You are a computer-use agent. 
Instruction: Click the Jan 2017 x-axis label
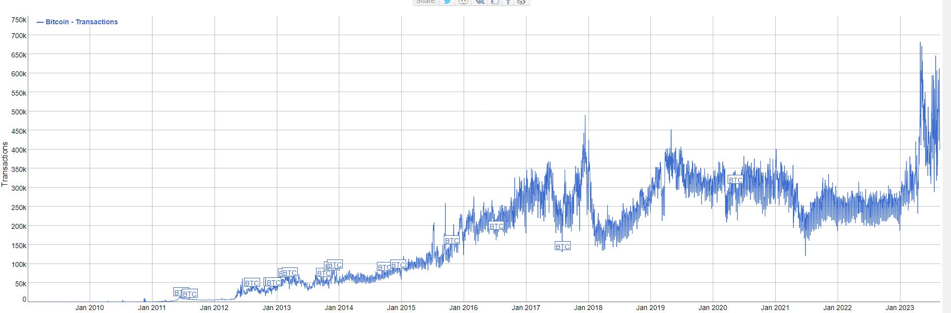tap(526, 308)
